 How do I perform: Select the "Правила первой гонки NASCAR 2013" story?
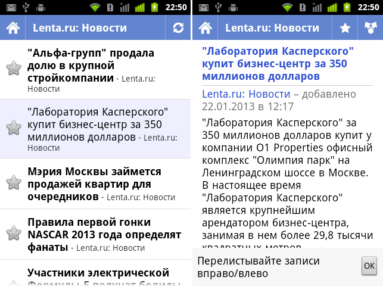pos(101,233)
